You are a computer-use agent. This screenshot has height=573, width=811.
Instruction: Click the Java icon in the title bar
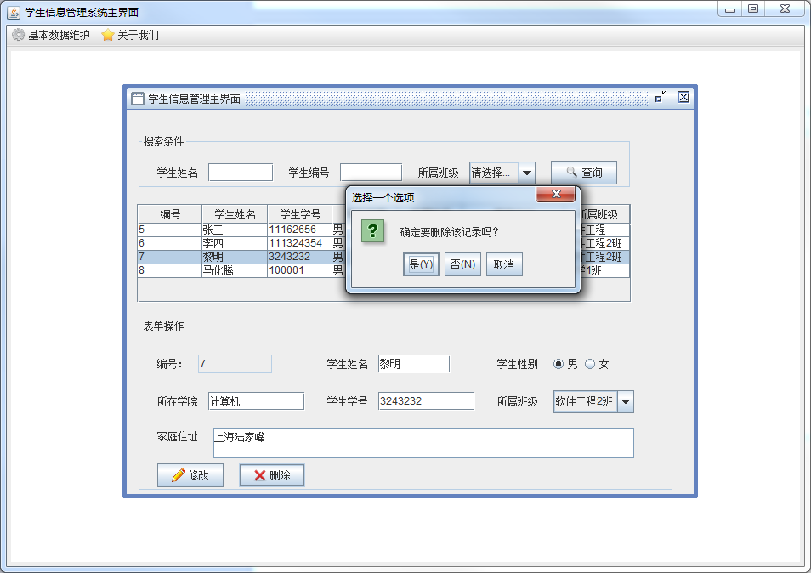(14, 12)
